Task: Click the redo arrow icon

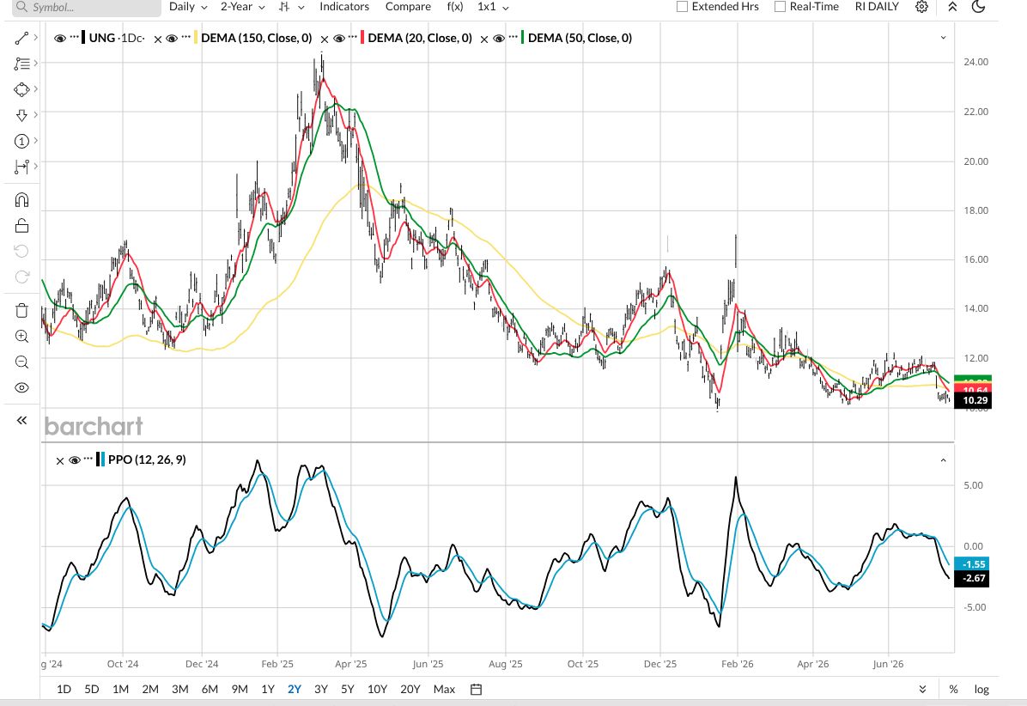Action: tap(21, 277)
